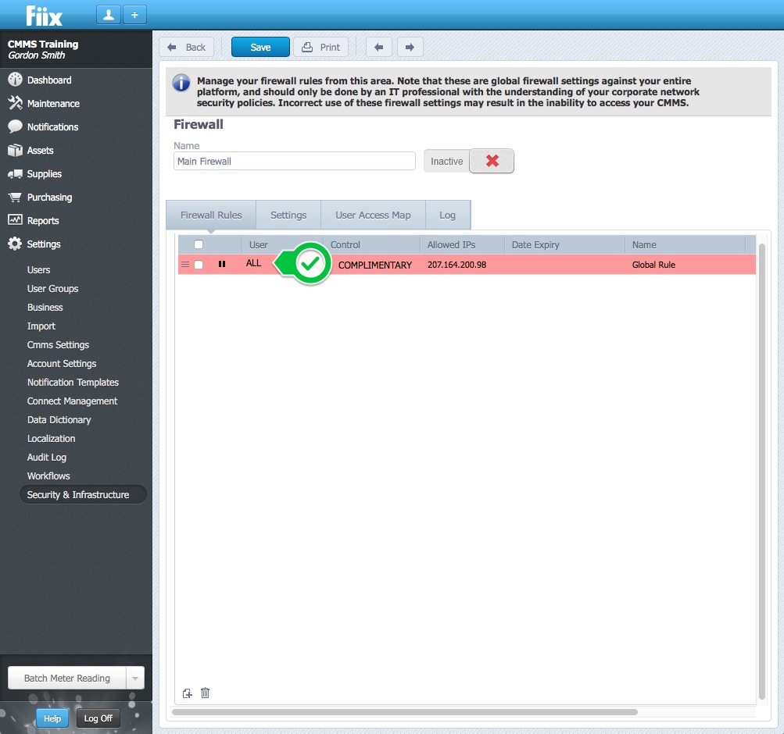The height and width of the screenshot is (734, 784).
Task: Tick the header select-all checkbox
Action: [x=199, y=244]
